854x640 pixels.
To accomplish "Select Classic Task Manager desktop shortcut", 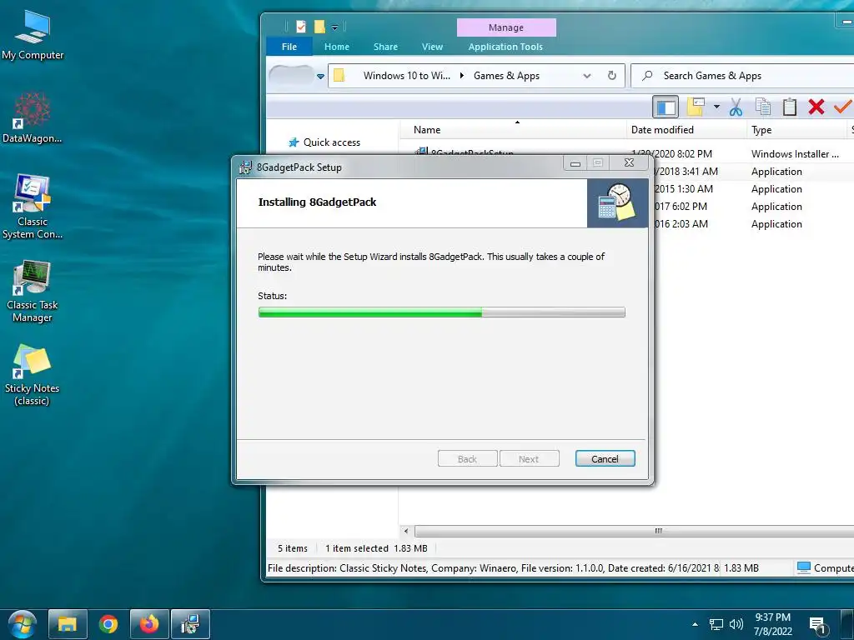I will tap(33, 291).
